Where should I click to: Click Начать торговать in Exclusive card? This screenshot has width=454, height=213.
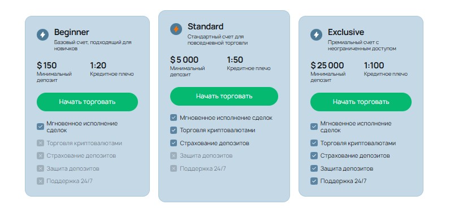pos(361,102)
